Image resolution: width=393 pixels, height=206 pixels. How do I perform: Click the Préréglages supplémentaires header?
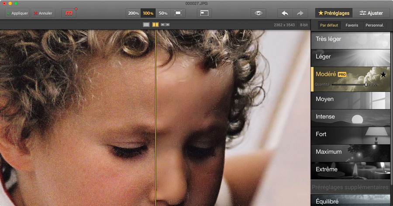pos(350,187)
